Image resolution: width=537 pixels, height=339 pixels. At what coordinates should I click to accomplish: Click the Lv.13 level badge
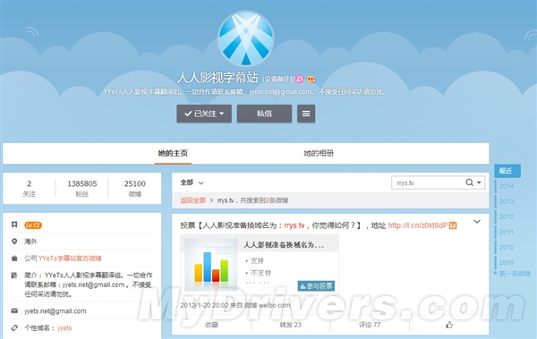tap(33, 225)
